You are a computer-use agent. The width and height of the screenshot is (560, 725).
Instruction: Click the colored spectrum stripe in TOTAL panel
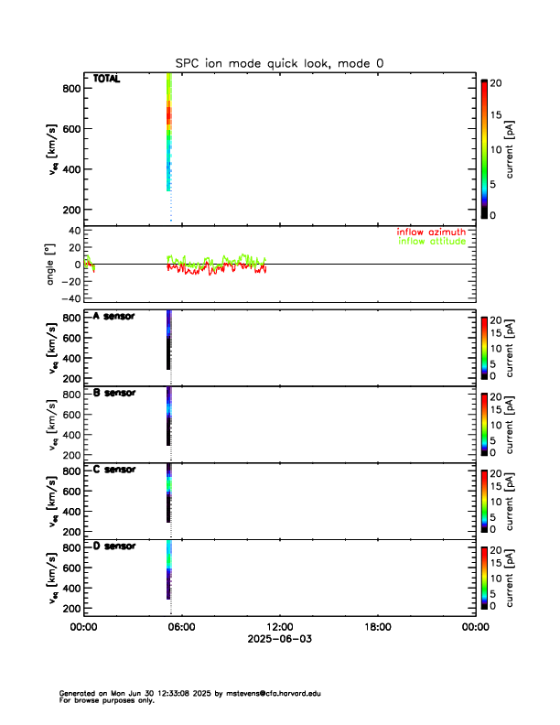pos(169,128)
